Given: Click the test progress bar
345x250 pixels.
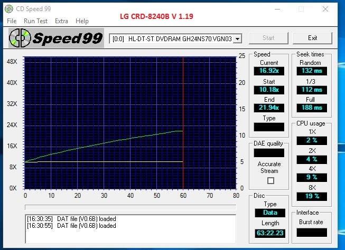Looking at the screenshot, I should coord(130,208).
